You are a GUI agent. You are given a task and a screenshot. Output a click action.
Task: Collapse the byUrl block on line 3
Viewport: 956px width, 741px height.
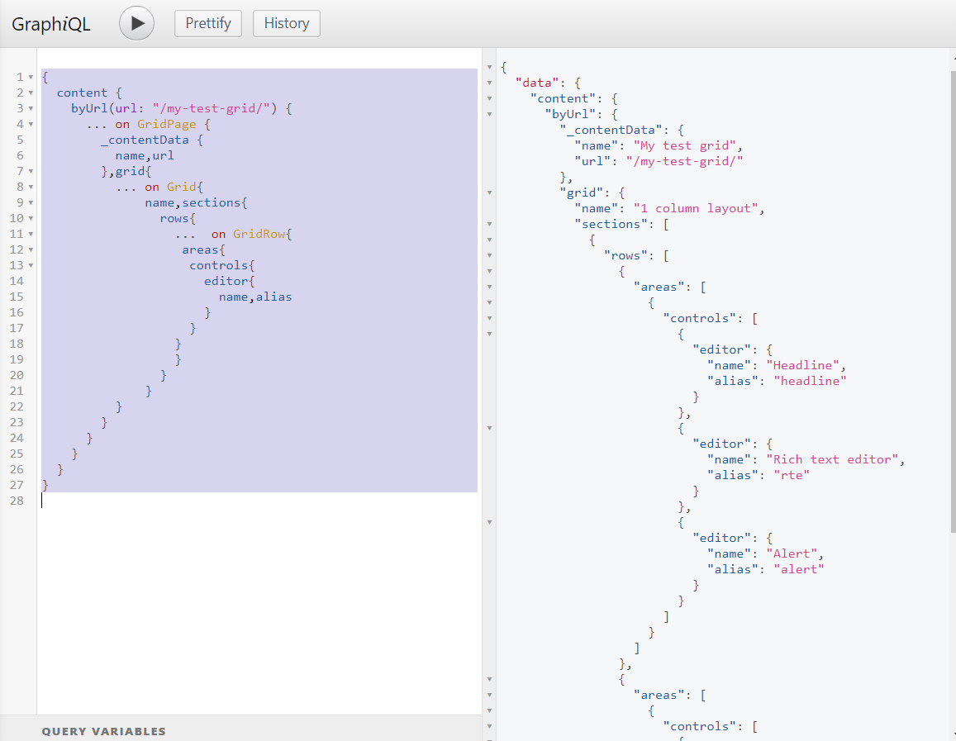point(31,109)
